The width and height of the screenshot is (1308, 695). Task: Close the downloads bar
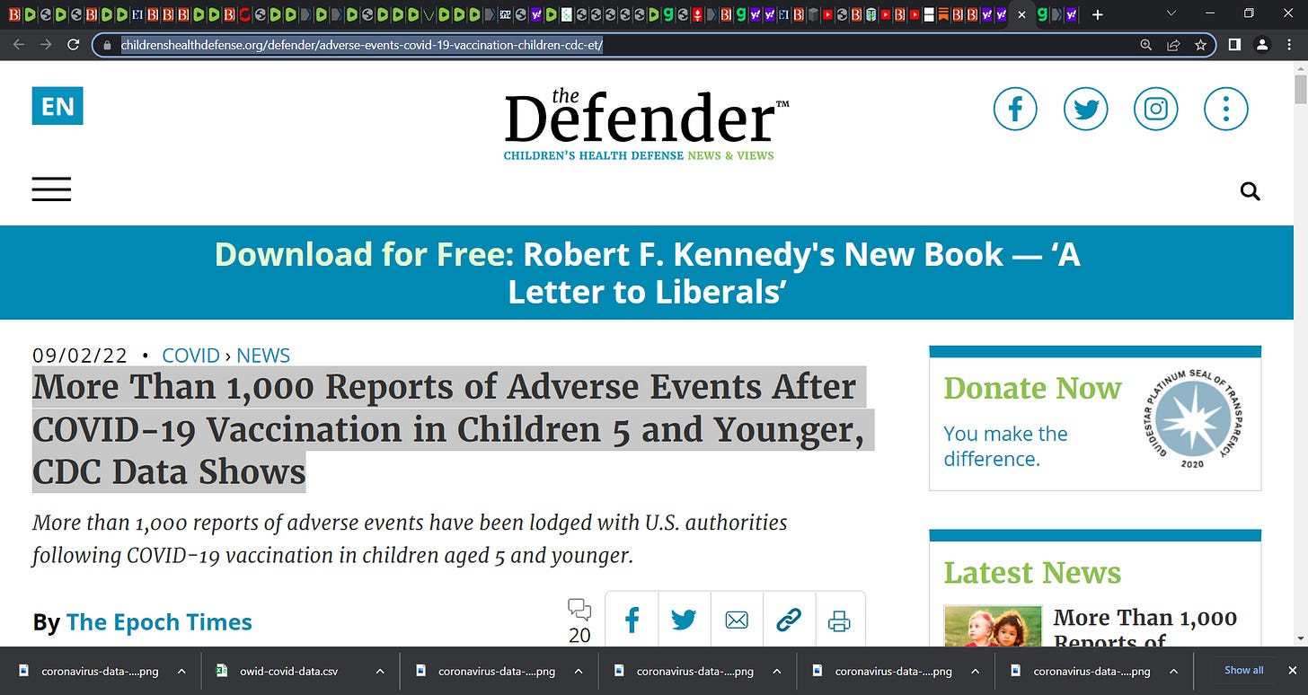click(1293, 671)
